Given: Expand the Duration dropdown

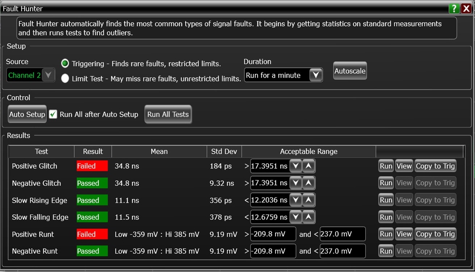Looking at the screenshot, I should tap(316, 75).
